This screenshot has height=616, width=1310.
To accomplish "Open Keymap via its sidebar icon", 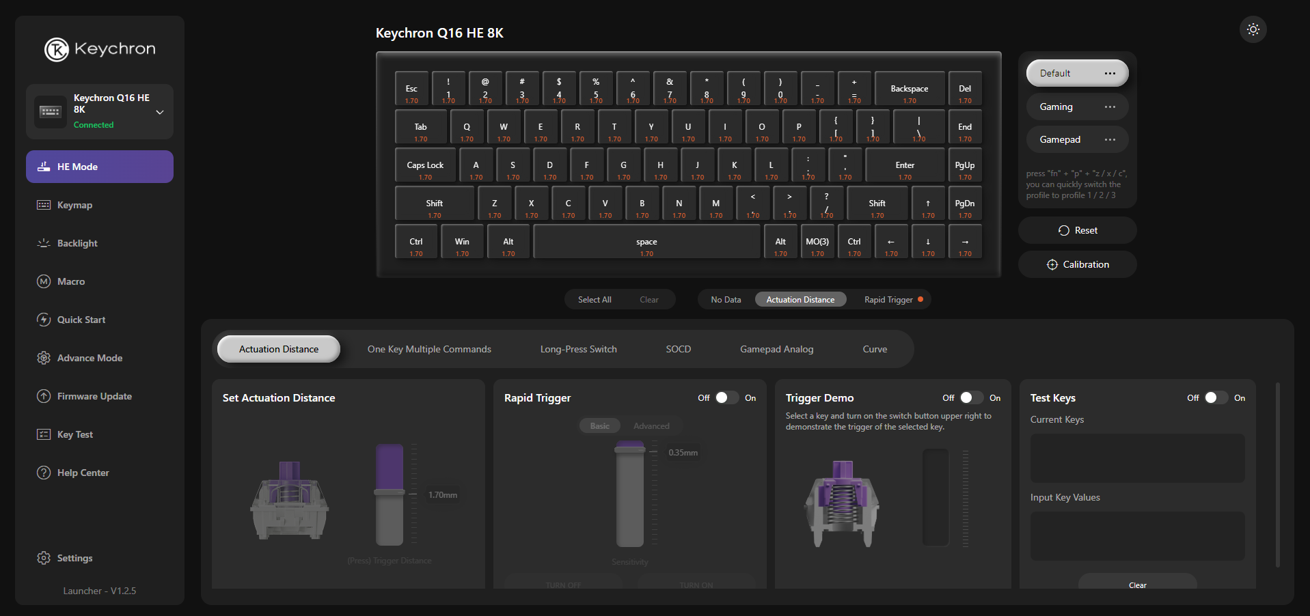I will point(44,205).
